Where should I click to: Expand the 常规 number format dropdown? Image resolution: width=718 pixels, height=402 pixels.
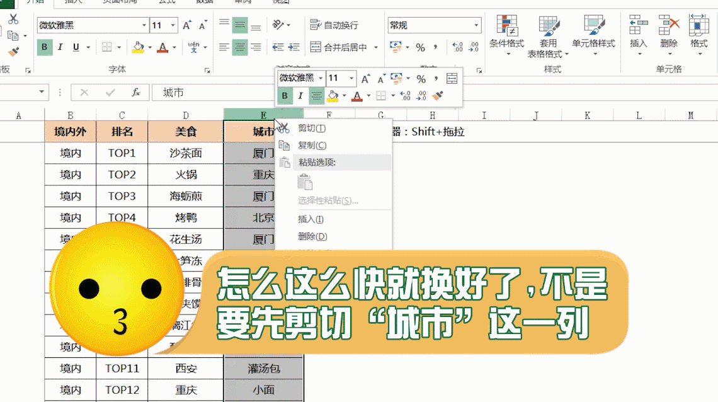476,25
